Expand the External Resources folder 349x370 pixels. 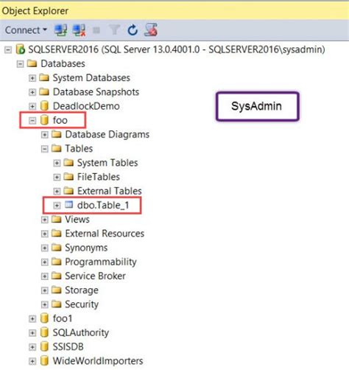44,234
